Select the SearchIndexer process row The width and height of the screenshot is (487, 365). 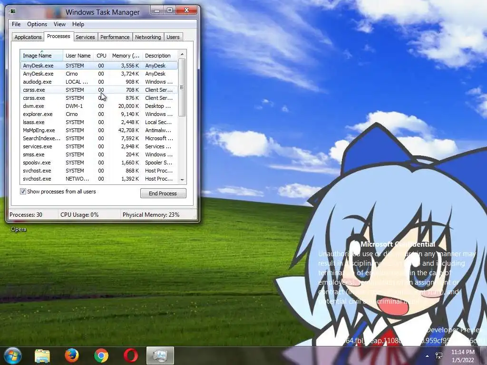pos(99,138)
